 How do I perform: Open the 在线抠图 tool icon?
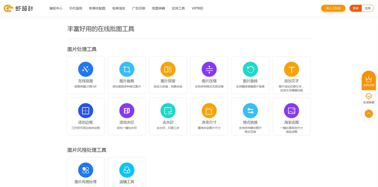click(86, 69)
